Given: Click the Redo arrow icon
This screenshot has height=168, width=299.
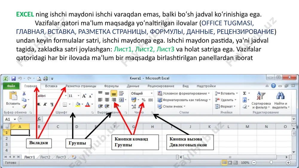Looking at the screenshot, I should tap(29, 78).
